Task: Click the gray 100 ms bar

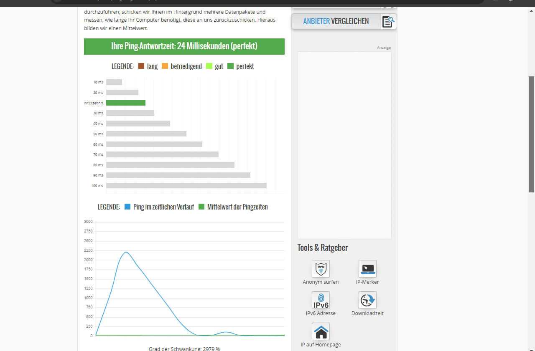Action: (x=186, y=185)
